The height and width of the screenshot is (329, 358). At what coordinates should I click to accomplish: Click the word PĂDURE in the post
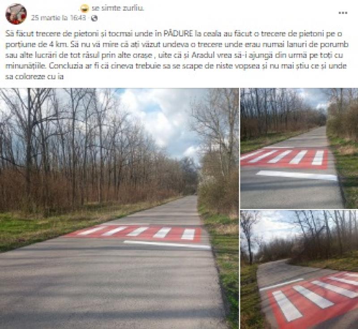tap(179, 34)
